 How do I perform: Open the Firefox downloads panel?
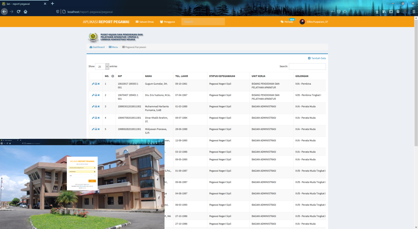click(377, 12)
